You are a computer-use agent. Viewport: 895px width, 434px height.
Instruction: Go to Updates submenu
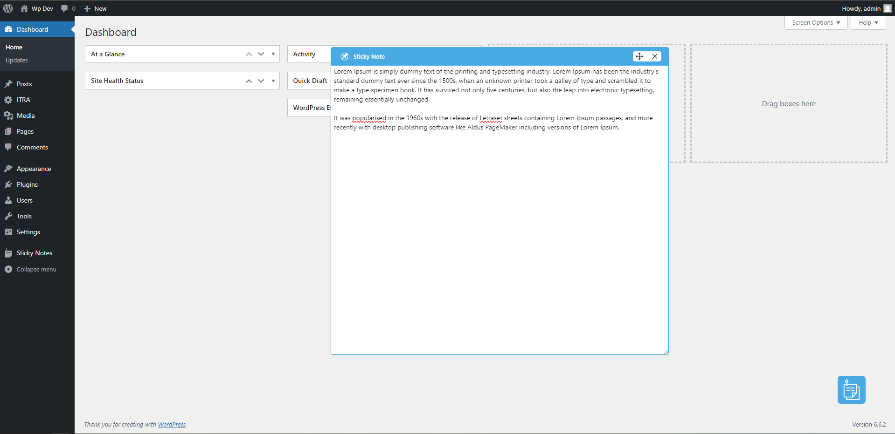(17, 60)
